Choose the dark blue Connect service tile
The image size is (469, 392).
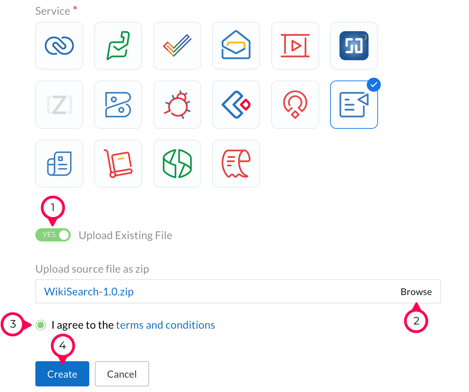(354, 46)
